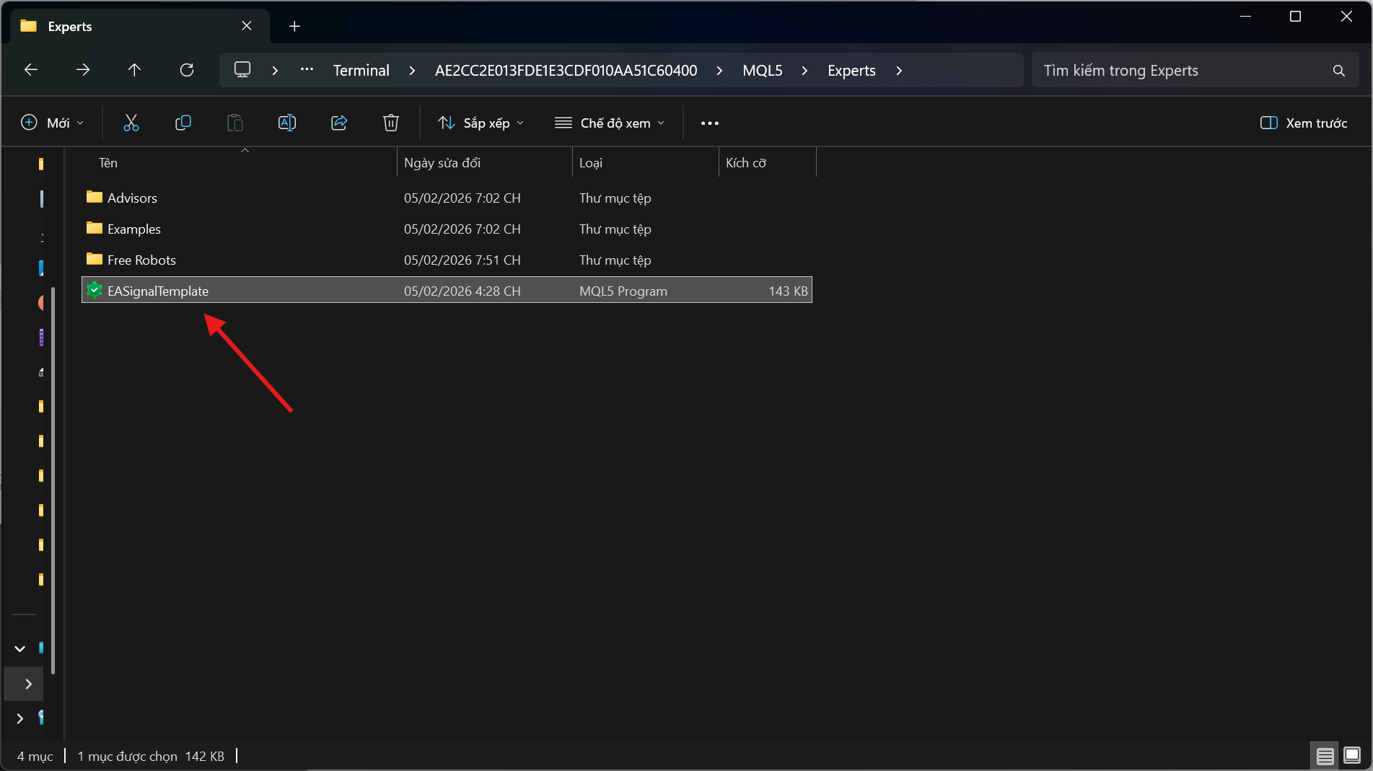Show hidden breadcrumb folders via the ellipsis
Screen dimensions: 1373x771
[x=307, y=70]
